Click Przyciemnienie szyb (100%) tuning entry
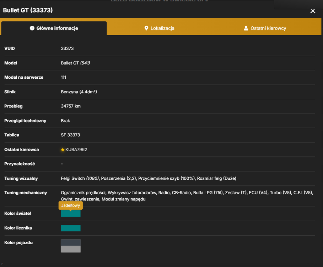Viewport: 323px width, 267px height. coord(167,178)
